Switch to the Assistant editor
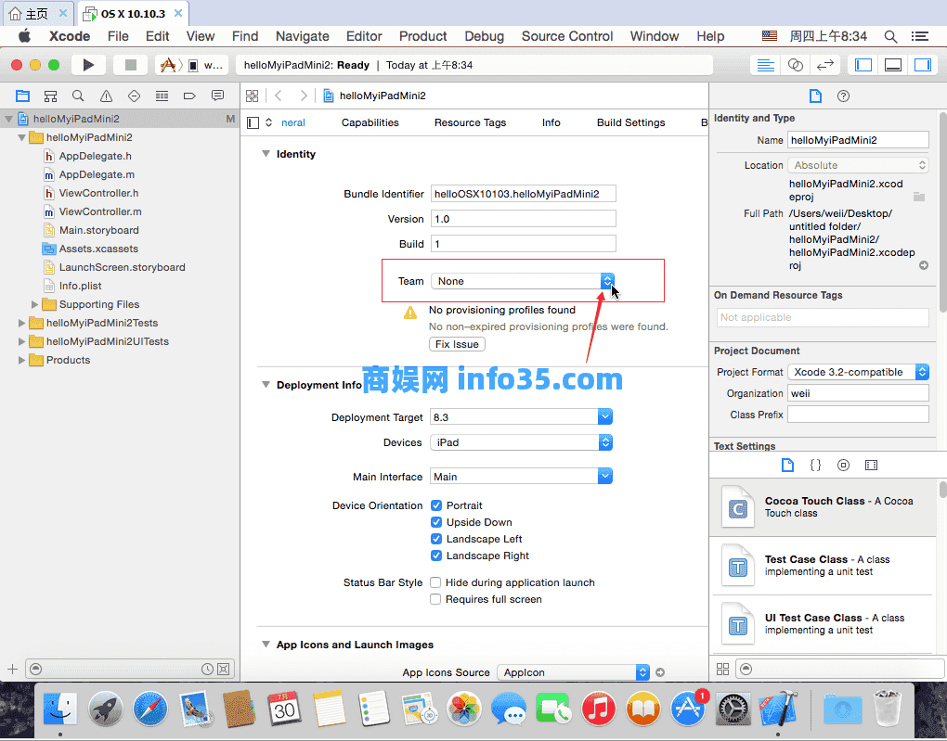Image resolution: width=947 pixels, height=741 pixels. [796, 65]
